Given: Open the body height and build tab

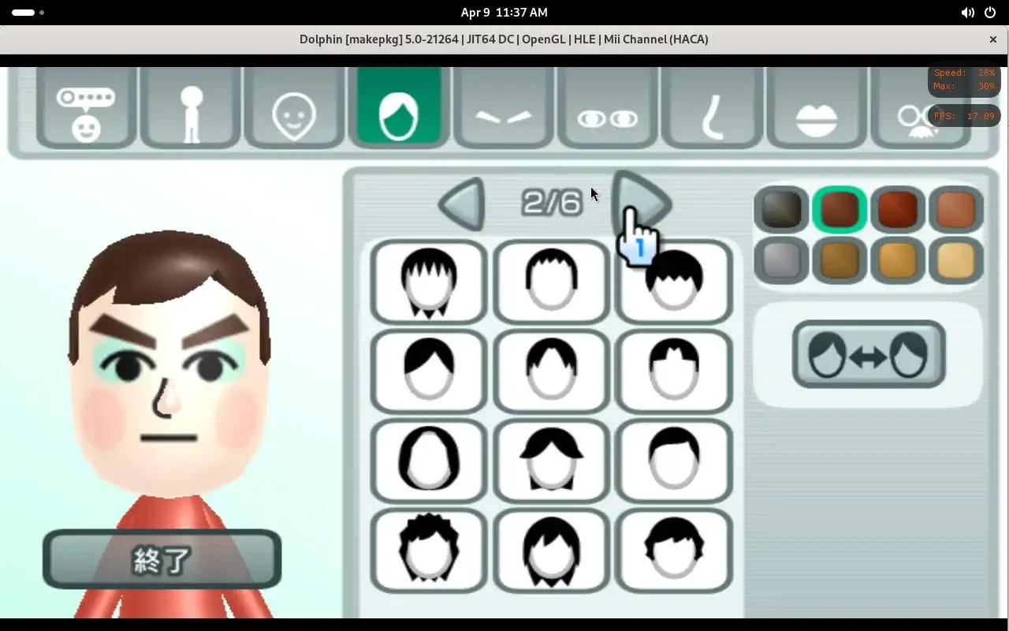Looking at the screenshot, I should (x=191, y=108).
